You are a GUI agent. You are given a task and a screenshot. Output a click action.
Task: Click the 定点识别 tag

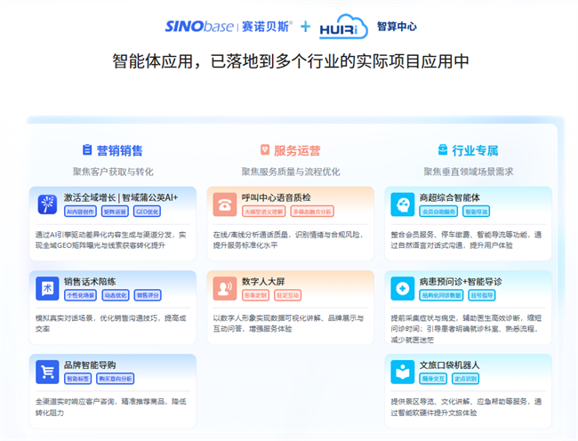pos(465,379)
